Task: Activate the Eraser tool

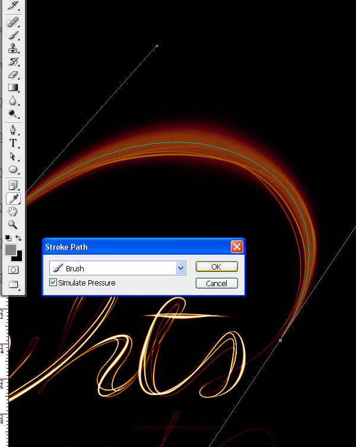Action: pyautogui.click(x=12, y=75)
